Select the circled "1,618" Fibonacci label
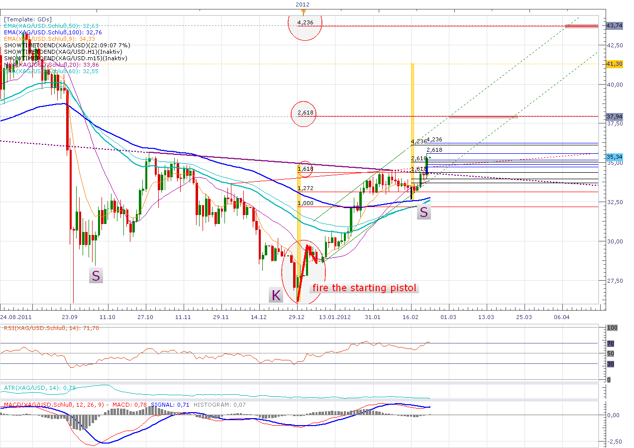This screenshot has width=634, height=448. (x=305, y=169)
